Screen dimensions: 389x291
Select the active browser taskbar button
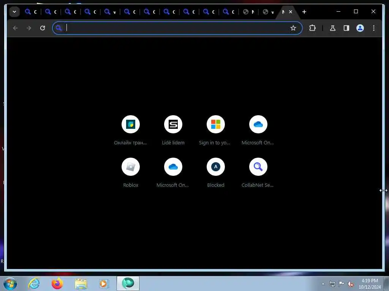tap(128, 283)
